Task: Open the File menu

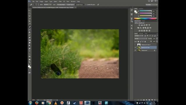Action: pos(33,1)
